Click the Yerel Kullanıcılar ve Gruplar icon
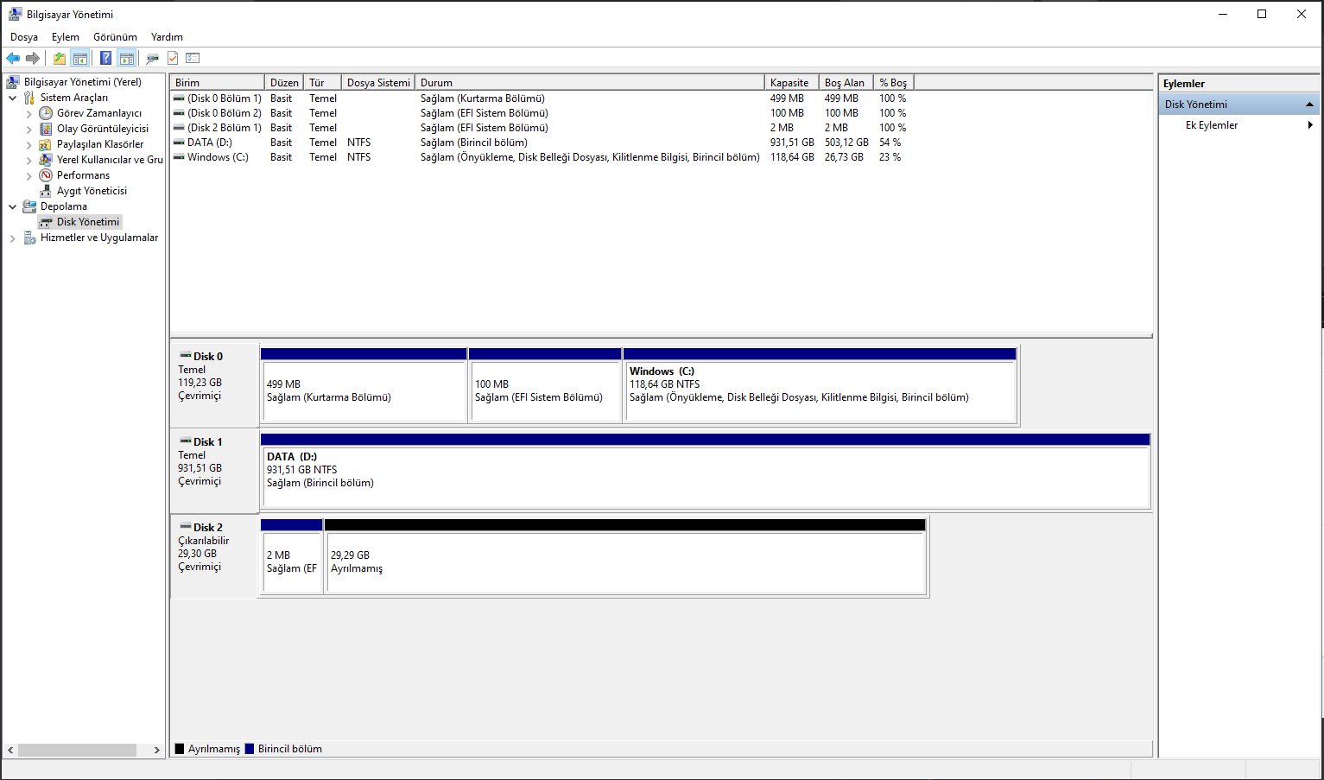The image size is (1324, 780). point(46,160)
